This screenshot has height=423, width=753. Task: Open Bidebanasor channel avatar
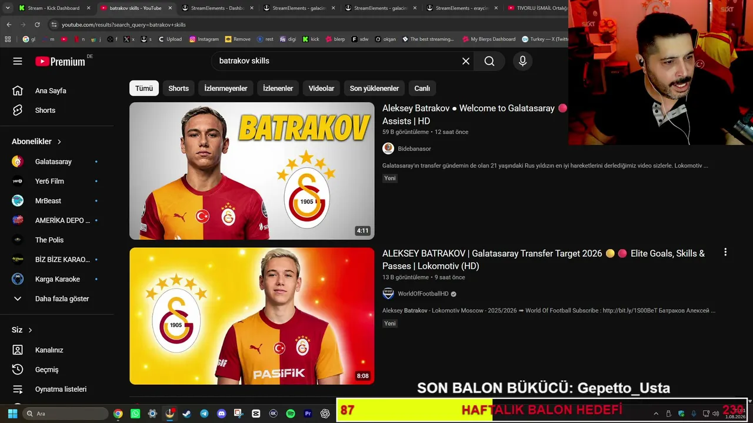[x=388, y=149]
